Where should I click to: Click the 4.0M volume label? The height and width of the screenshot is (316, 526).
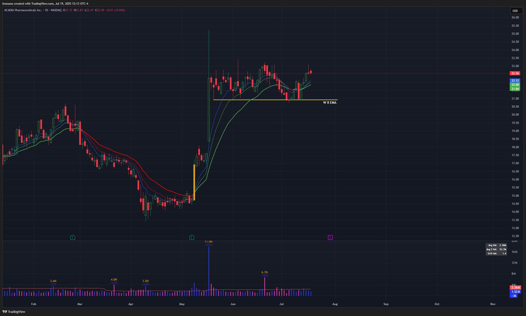pos(114,279)
